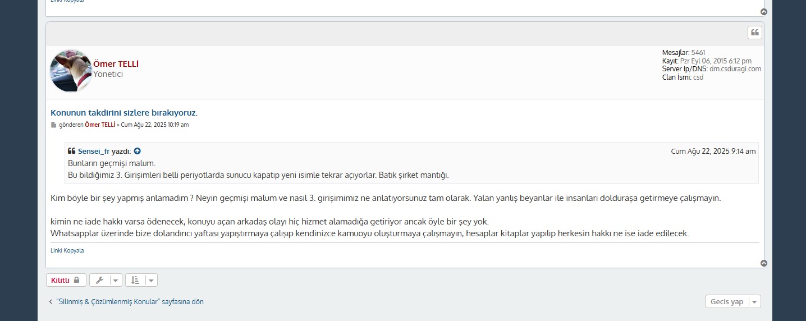Viewport: 806px width, 321px height.
Task: Go to top via arrow icon of the previous post
Action: point(764,12)
